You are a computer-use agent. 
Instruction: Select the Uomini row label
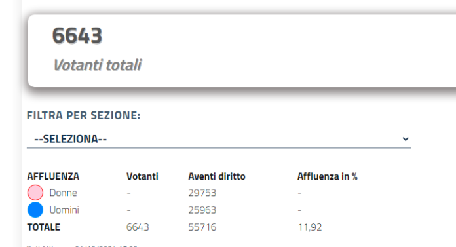[x=64, y=210]
